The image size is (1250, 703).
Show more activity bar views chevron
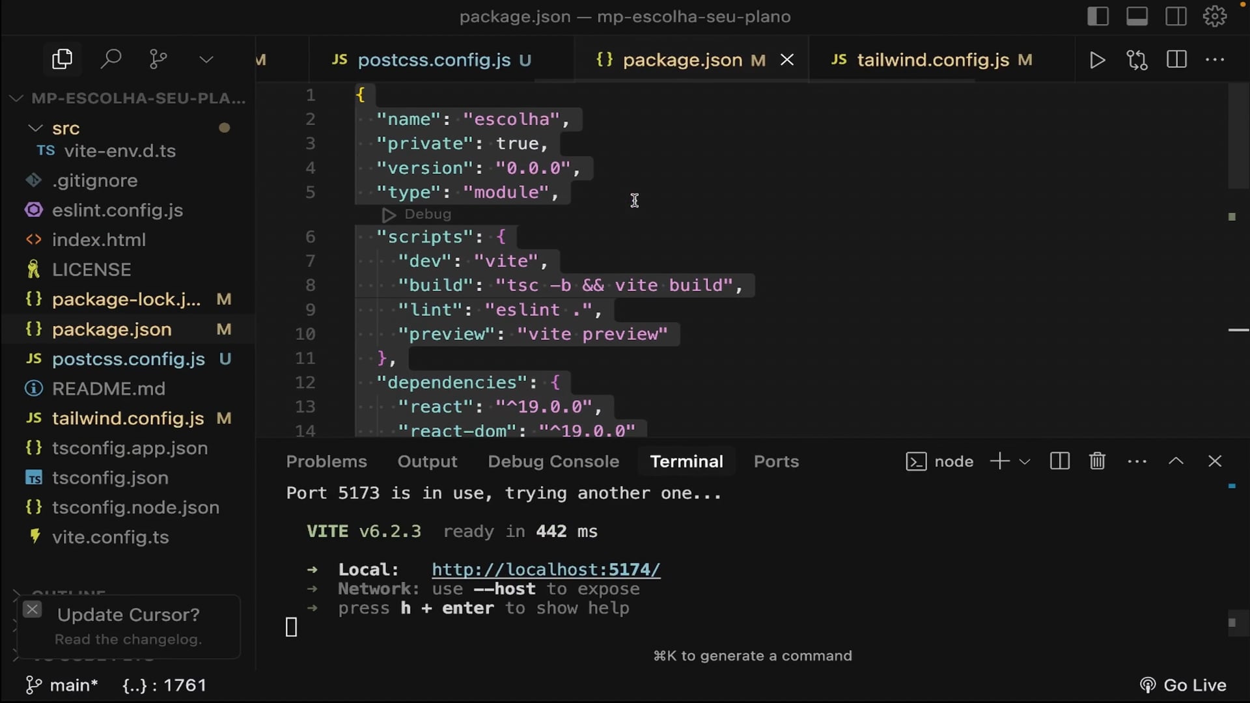[206, 60]
